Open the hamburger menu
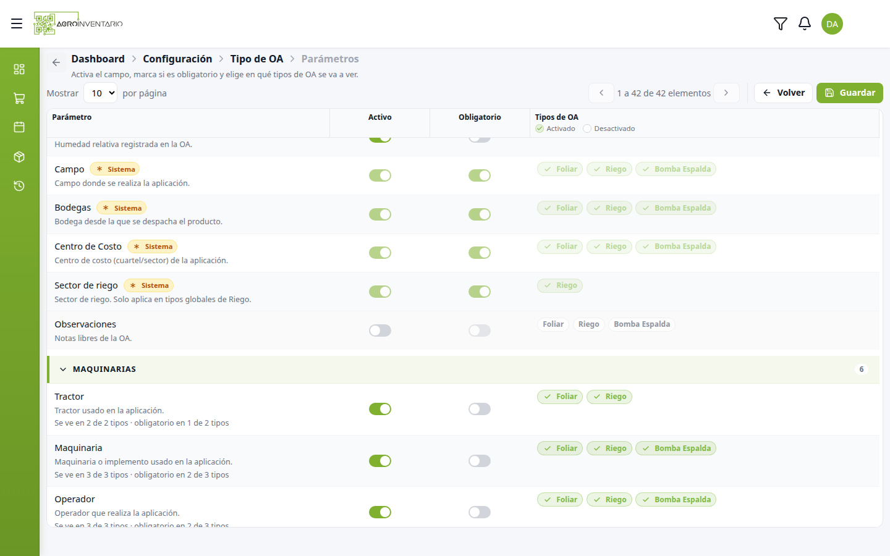 (x=17, y=23)
